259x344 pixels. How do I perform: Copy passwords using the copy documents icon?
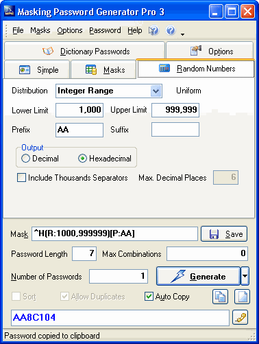(220, 297)
